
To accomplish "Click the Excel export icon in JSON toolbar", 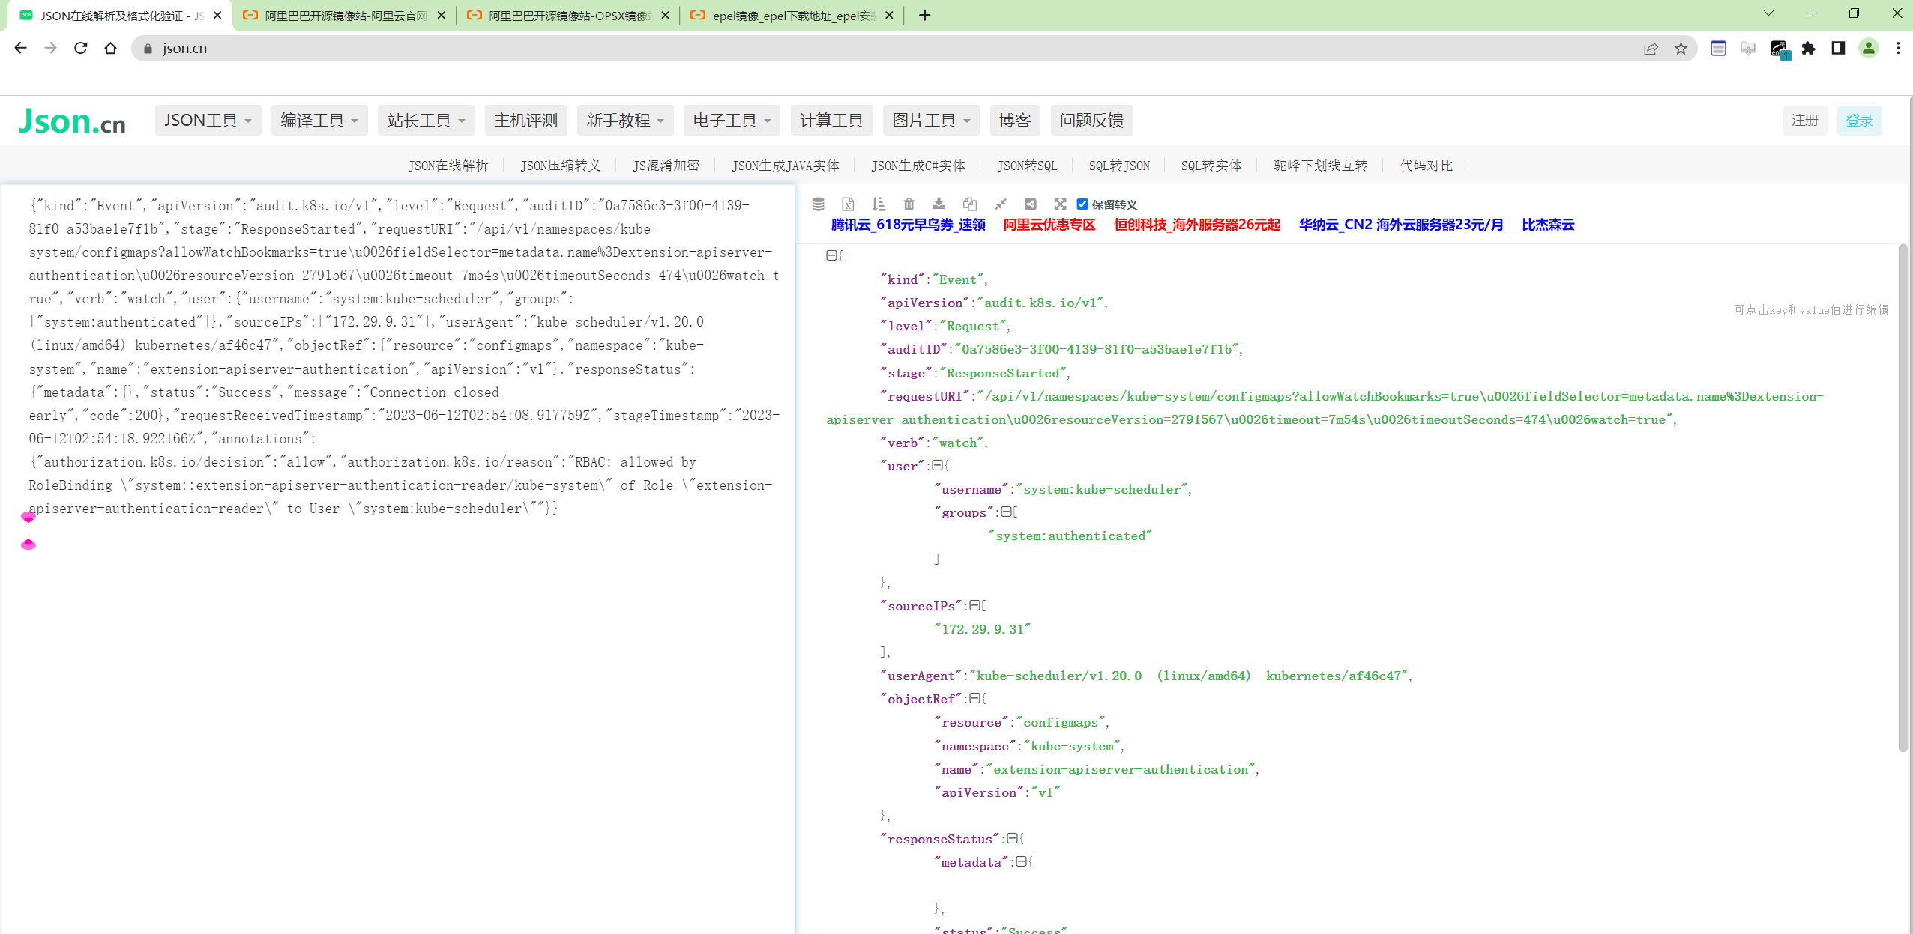I will (848, 204).
